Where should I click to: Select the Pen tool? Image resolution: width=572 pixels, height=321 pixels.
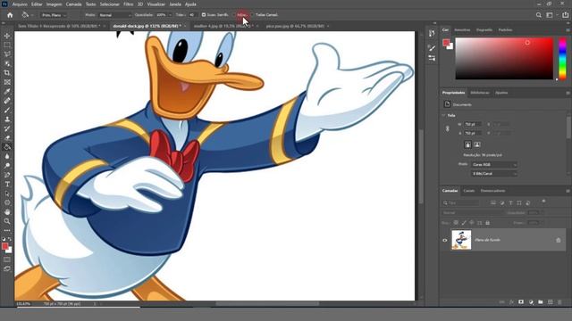tap(7, 175)
